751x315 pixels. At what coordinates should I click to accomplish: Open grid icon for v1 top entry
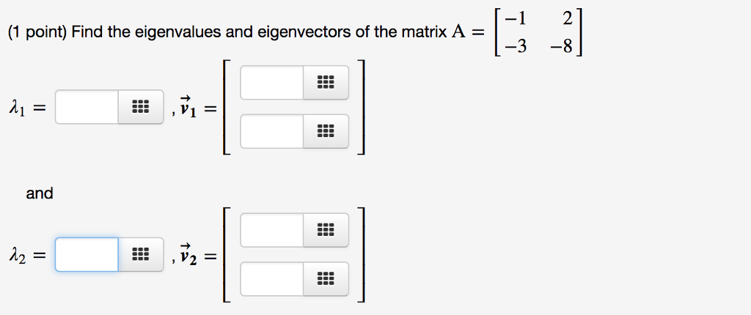tap(326, 82)
